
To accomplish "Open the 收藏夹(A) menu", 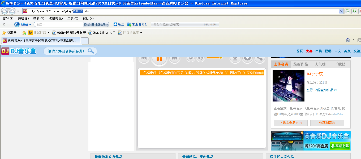I will click(x=56, y=18).
